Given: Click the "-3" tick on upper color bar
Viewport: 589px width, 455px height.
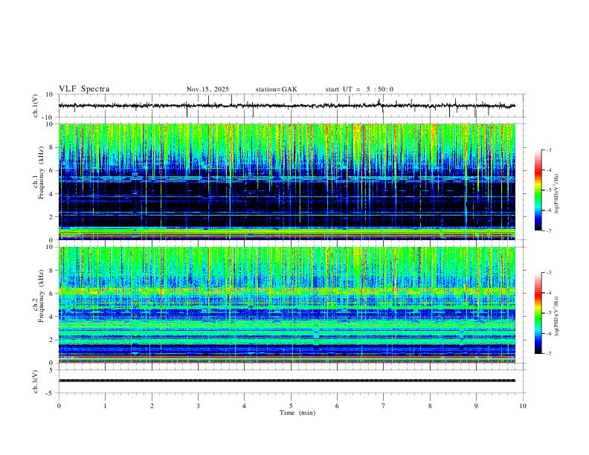Looking at the screenshot, I should 548,149.
